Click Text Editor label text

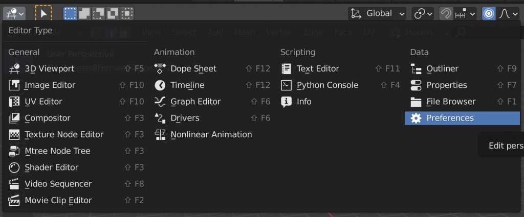(x=318, y=68)
